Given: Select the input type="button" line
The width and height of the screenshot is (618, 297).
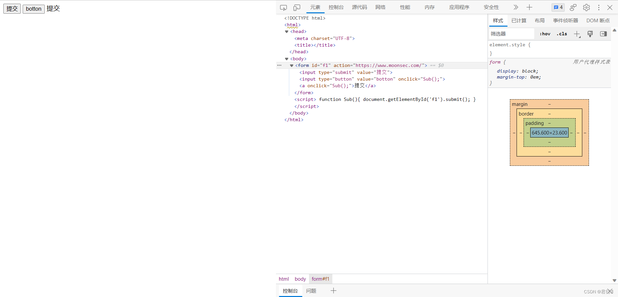Looking at the screenshot, I should 372,79.
